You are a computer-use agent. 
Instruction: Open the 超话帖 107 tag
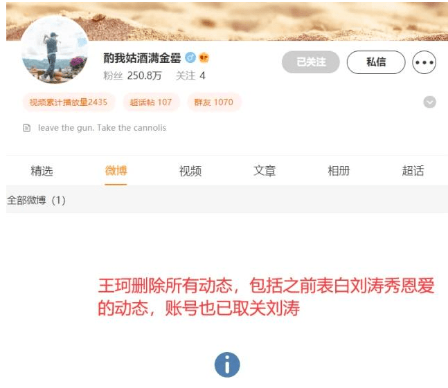coord(151,102)
